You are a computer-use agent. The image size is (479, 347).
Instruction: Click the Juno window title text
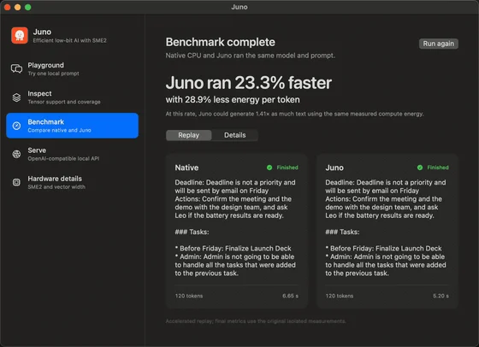[x=239, y=7]
